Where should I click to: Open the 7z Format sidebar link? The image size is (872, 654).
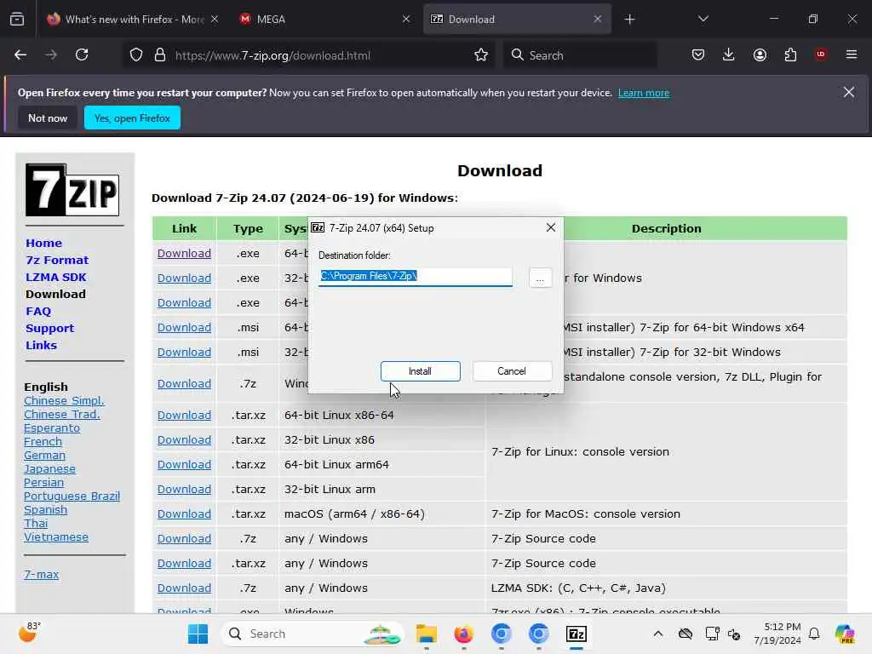click(x=57, y=261)
